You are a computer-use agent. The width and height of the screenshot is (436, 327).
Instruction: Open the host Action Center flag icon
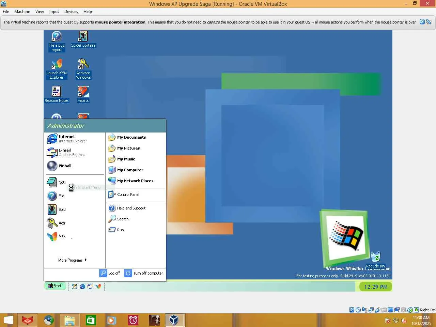(x=388, y=321)
